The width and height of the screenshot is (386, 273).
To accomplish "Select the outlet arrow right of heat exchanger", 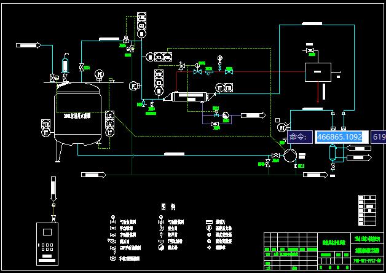I will (x=253, y=115).
